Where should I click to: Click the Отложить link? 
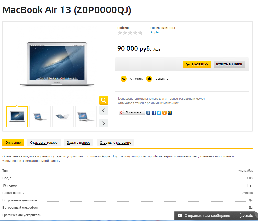136,79
